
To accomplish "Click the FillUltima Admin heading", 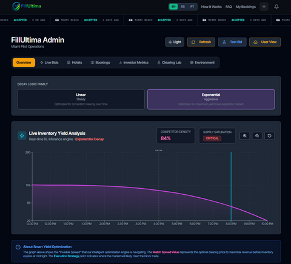I will pyautogui.click(x=38, y=40).
